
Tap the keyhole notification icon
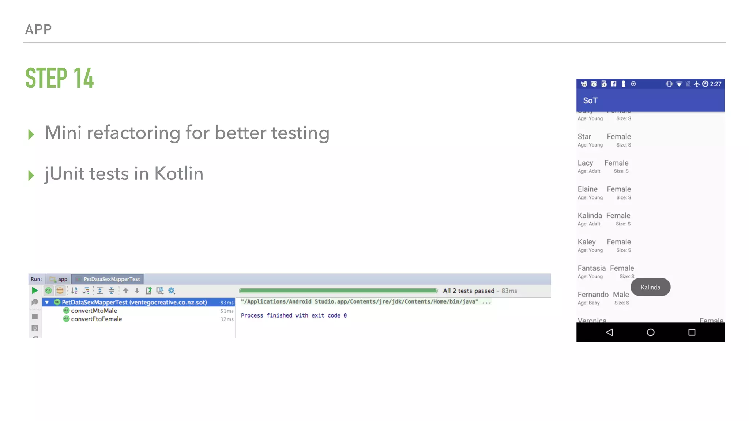(x=623, y=84)
